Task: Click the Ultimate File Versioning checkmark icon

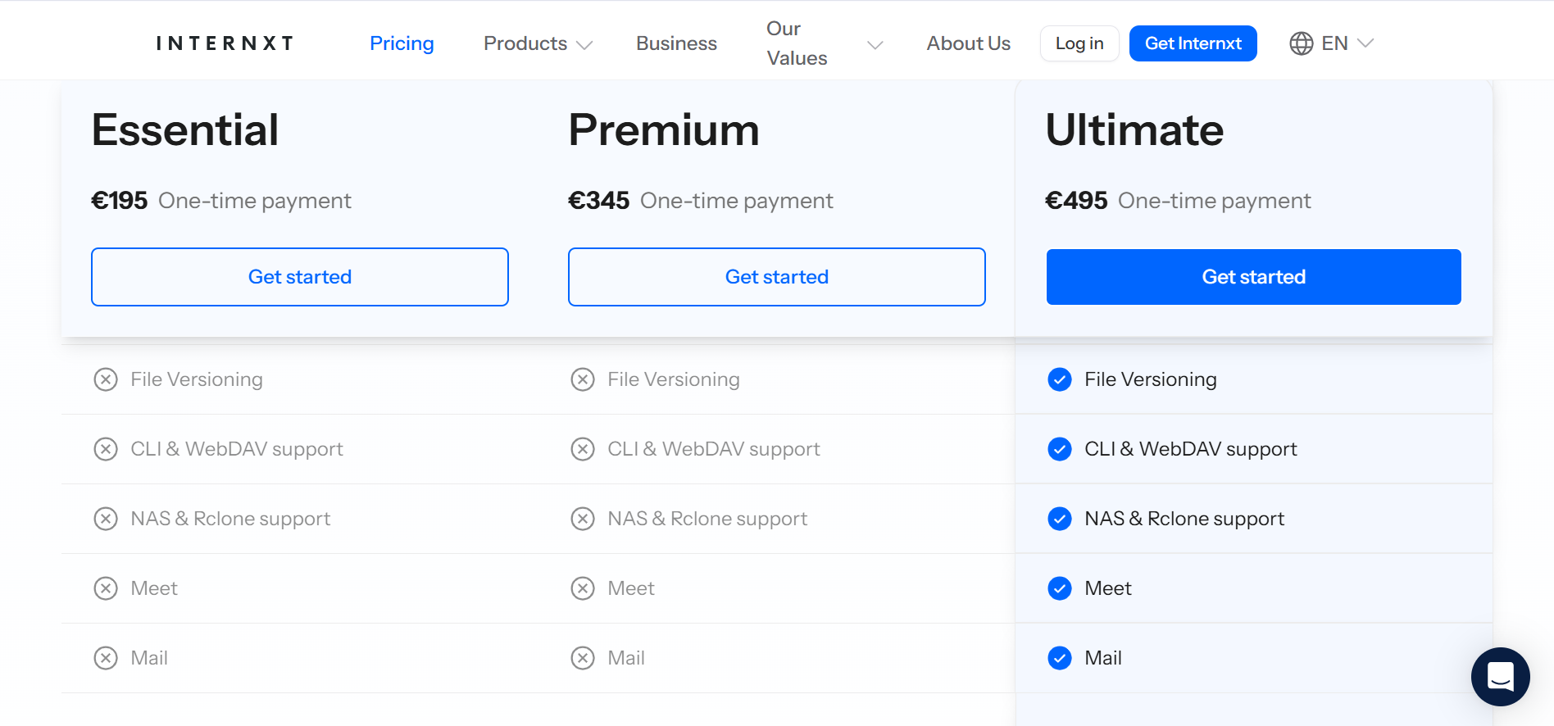Action: tap(1060, 379)
